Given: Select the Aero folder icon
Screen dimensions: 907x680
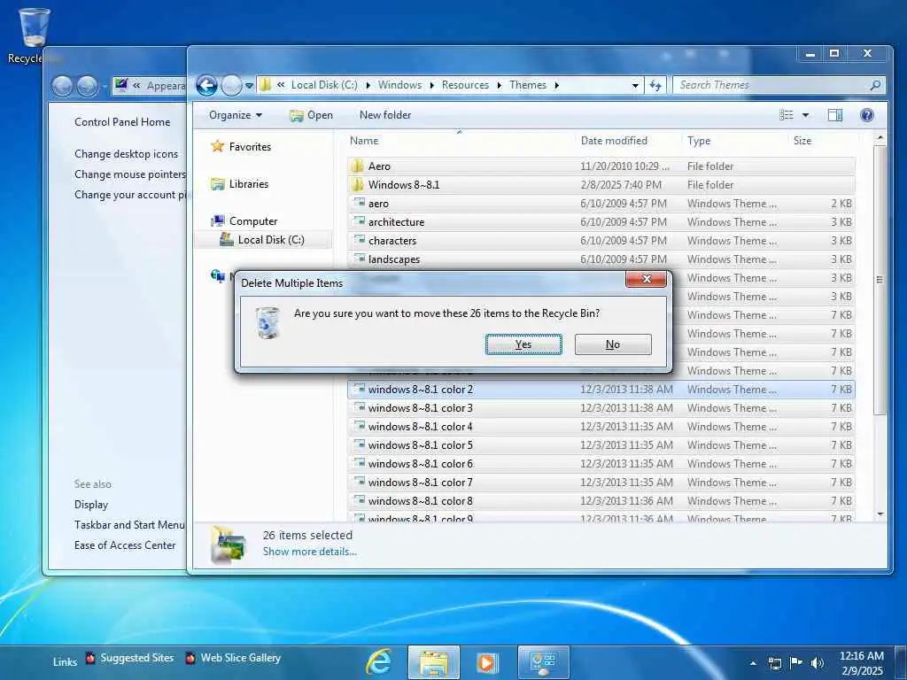Looking at the screenshot, I should (358, 166).
